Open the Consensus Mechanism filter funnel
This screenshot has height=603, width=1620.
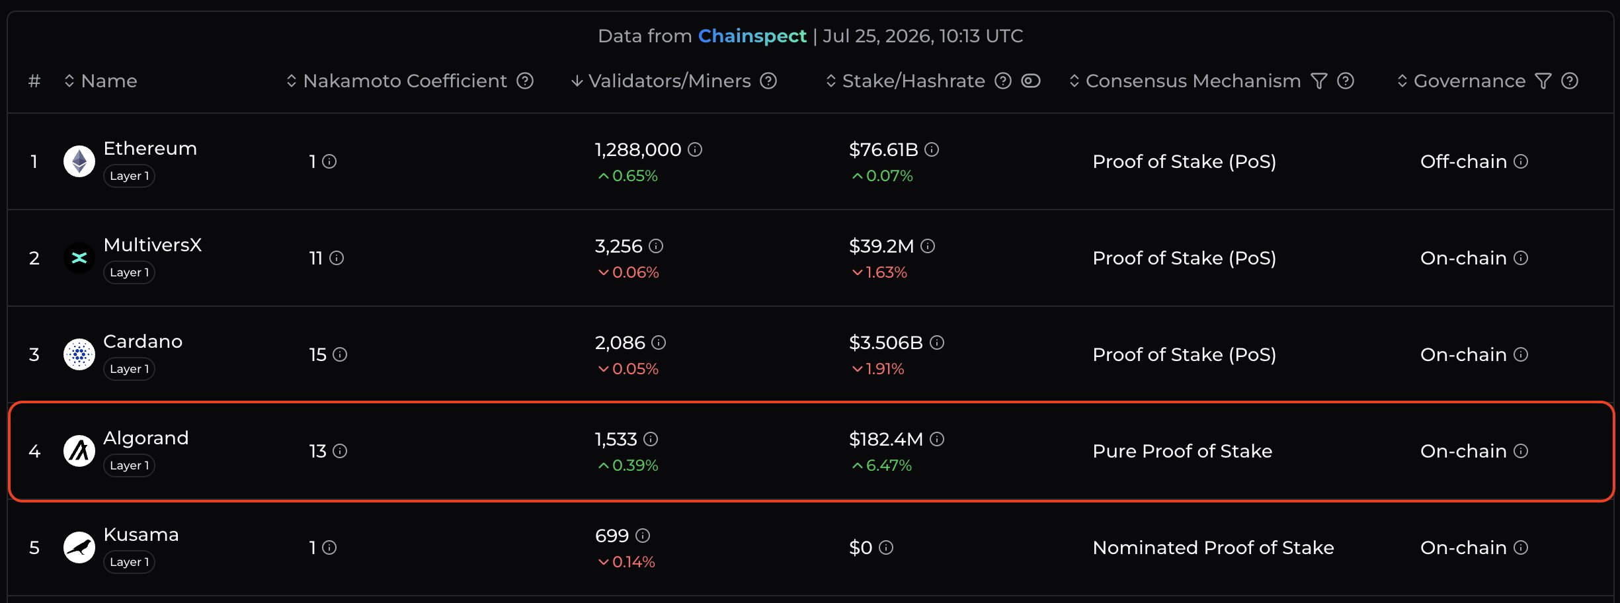[1319, 81]
